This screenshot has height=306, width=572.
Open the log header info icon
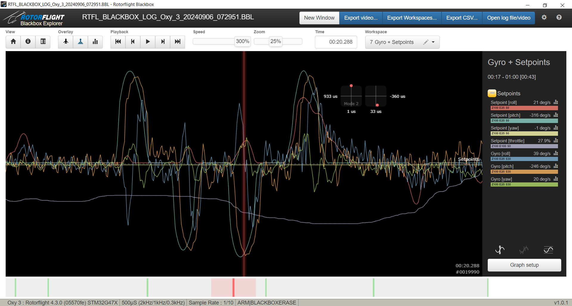point(28,42)
